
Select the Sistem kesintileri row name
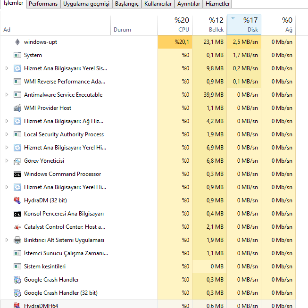click(45, 266)
